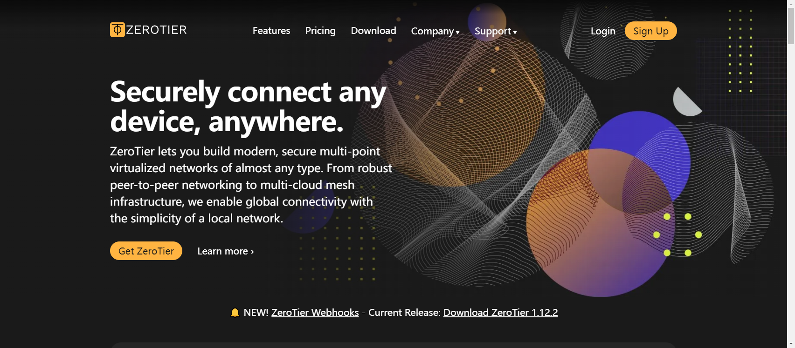This screenshot has height=348, width=795.
Task: Click the yellow bell notification icon
Action: tap(235, 313)
